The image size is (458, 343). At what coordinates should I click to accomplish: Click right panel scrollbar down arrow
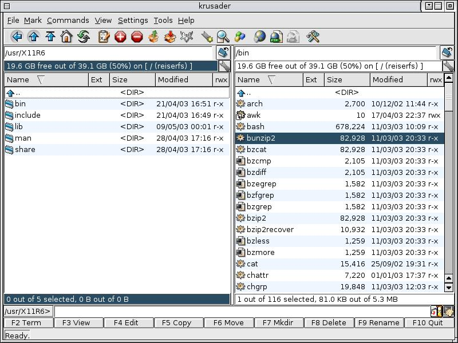pyautogui.click(x=449, y=288)
